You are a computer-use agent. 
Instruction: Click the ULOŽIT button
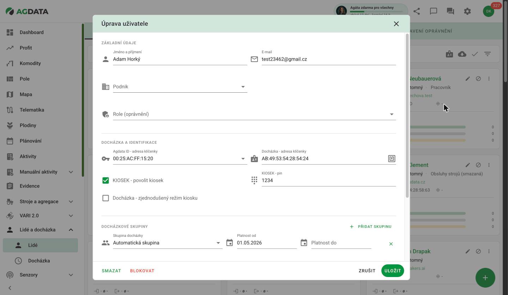coord(393,271)
